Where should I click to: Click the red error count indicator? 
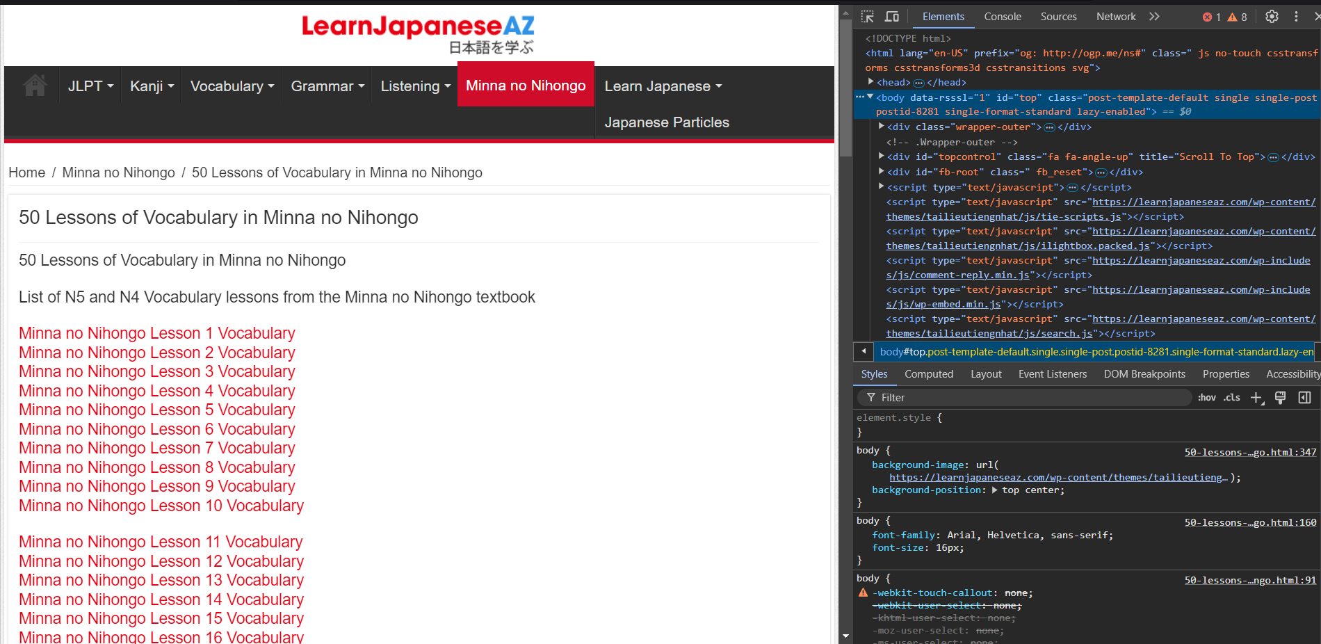[1212, 17]
